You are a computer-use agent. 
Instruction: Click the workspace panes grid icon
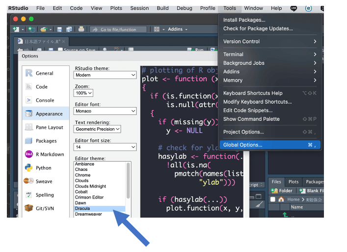157,29
